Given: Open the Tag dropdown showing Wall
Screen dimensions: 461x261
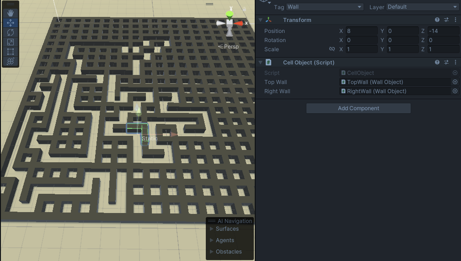Looking at the screenshot, I should (324, 7).
